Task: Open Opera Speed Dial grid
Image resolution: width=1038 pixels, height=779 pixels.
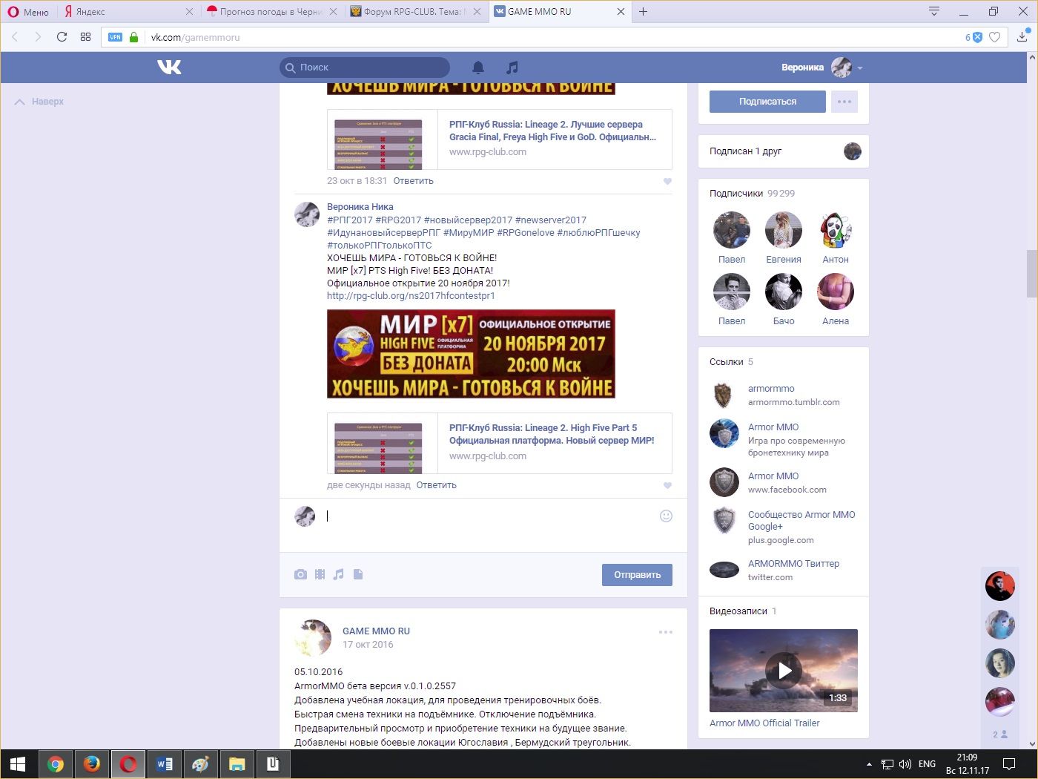Action: [x=85, y=37]
